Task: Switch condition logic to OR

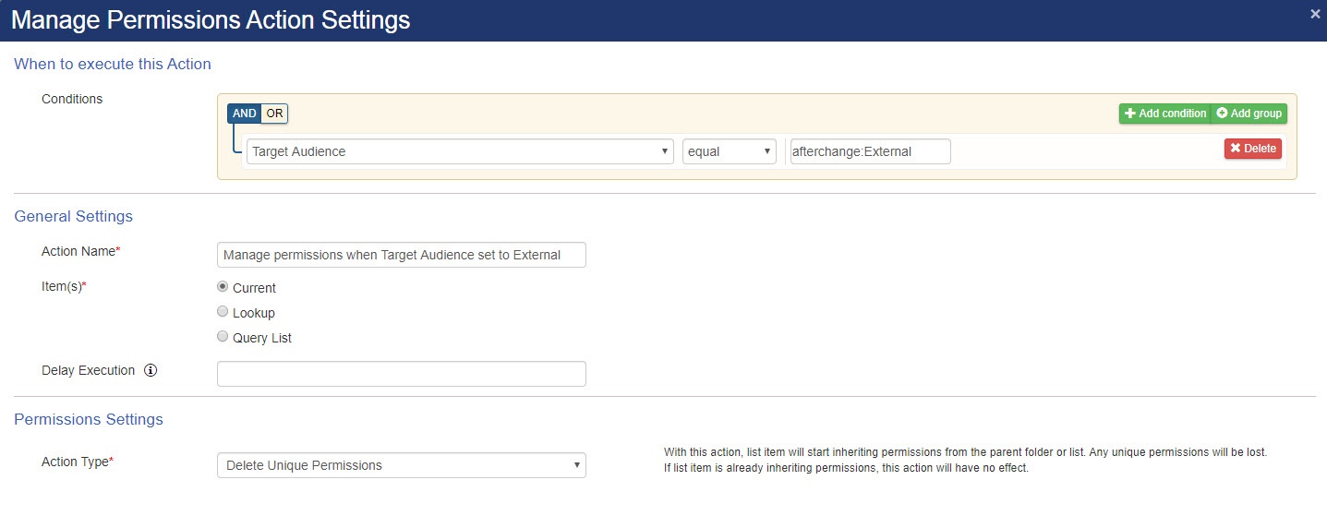Action: tap(275, 114)
